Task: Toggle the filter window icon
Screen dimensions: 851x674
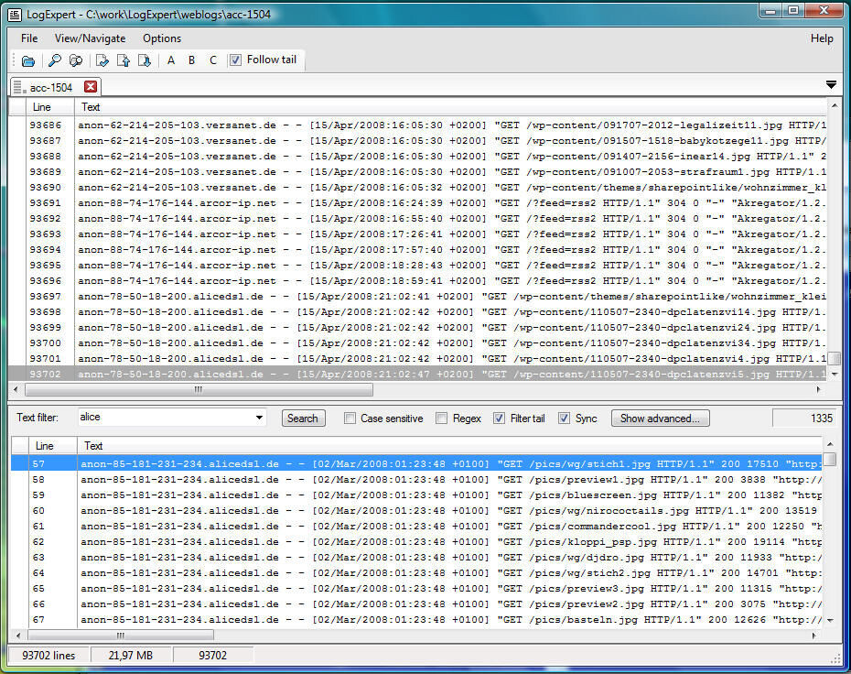Action: (76, 60)
